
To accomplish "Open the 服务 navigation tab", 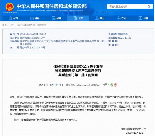I will point(100,18).
